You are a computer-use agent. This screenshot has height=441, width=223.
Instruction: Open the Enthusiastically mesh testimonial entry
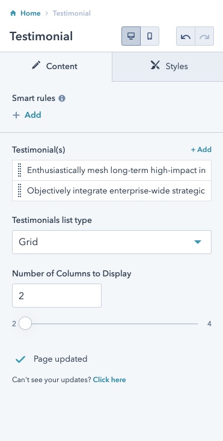tap(116, 171)
